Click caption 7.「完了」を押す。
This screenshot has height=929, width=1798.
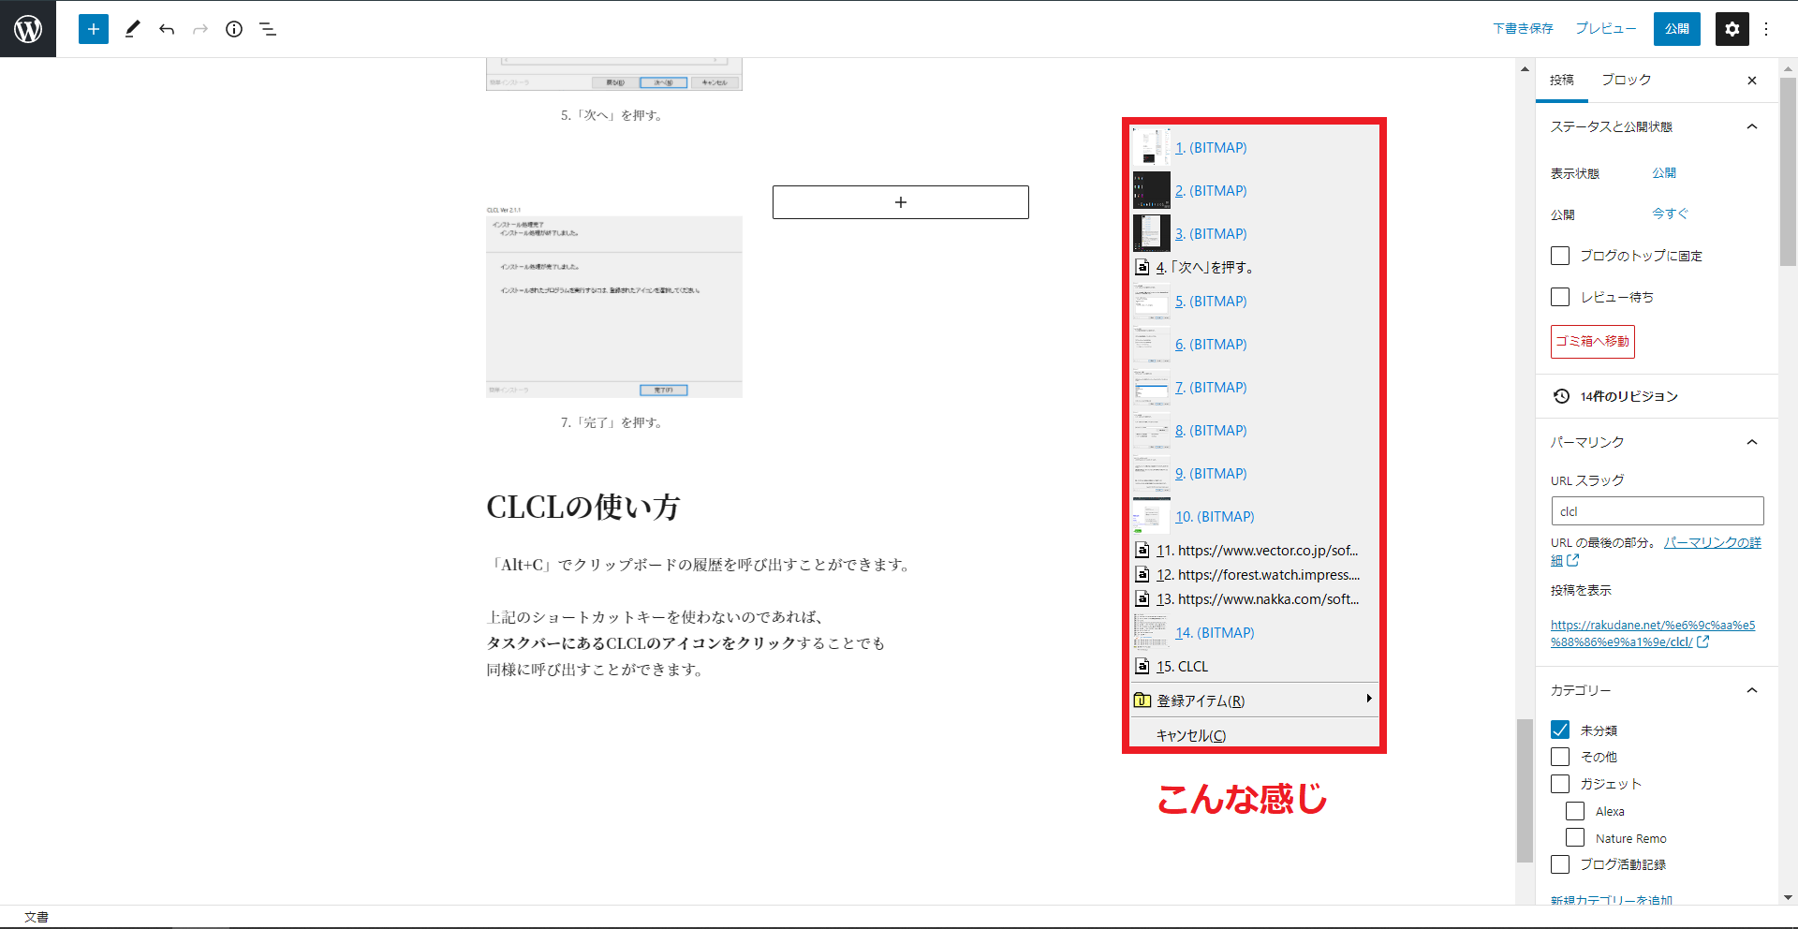click(614, 423)
